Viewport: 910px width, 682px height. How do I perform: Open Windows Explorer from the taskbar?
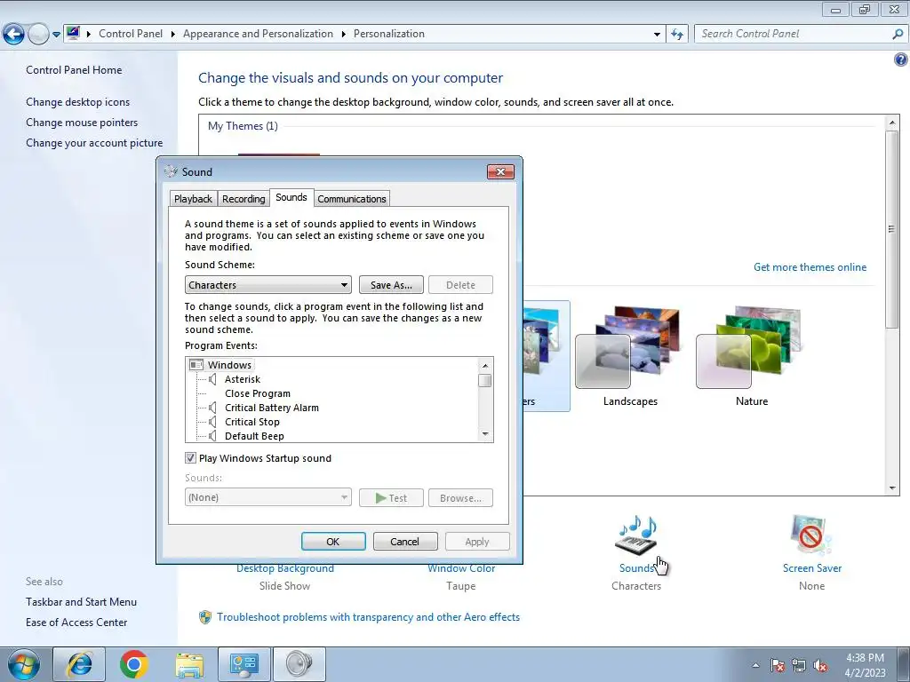coord(189,664)
